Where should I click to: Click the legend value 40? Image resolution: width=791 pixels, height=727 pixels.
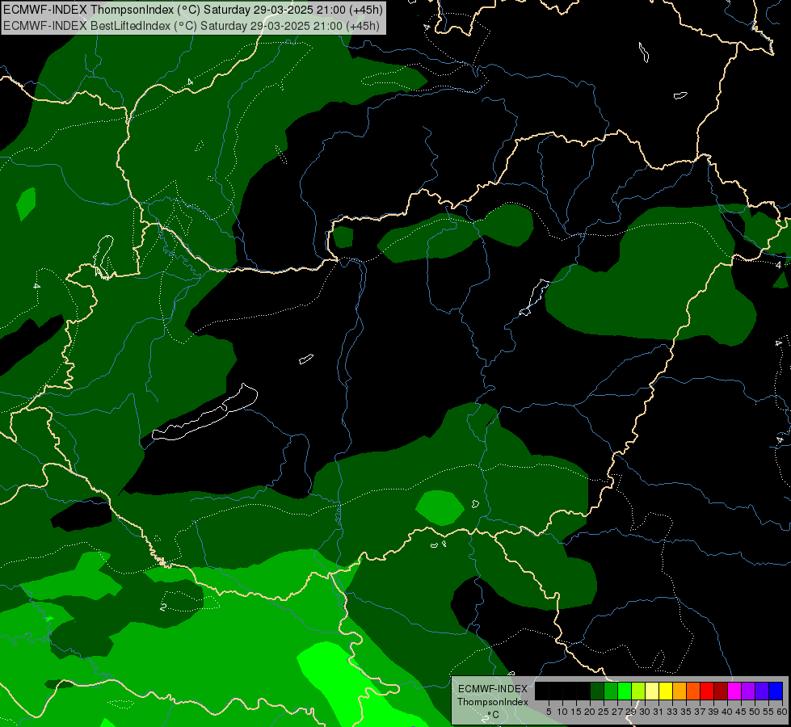click(727, 712)
